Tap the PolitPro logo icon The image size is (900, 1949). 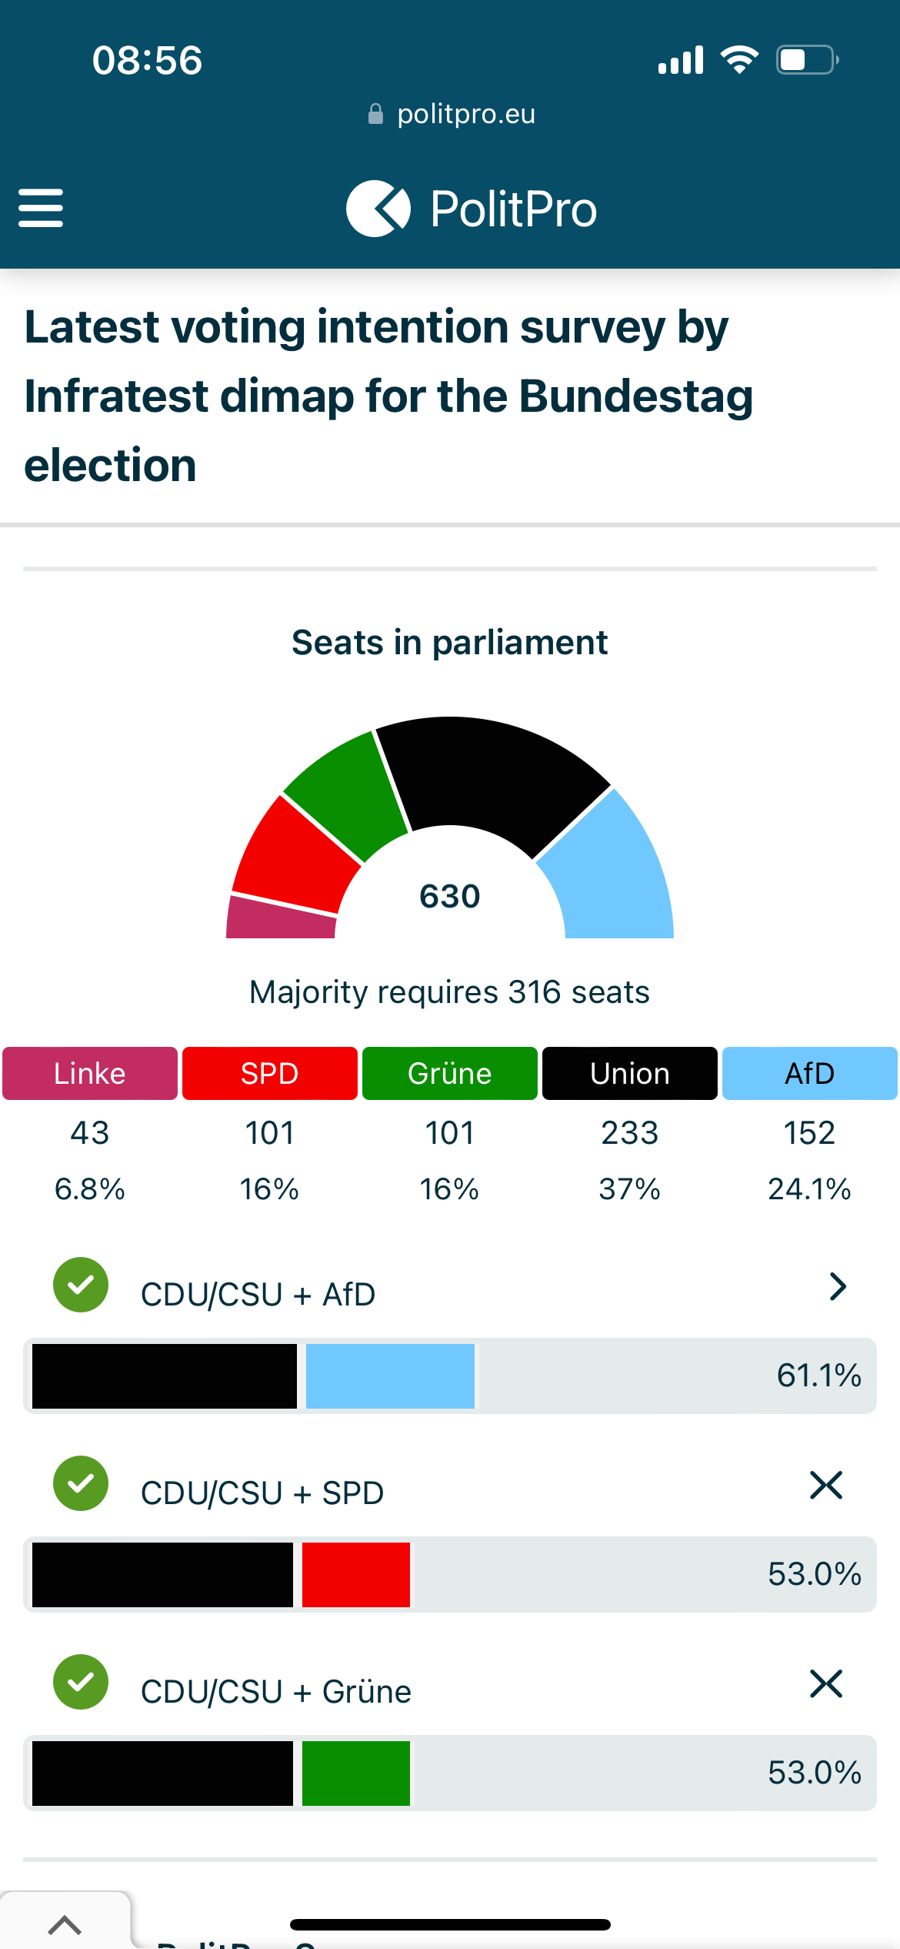point(378,209)
